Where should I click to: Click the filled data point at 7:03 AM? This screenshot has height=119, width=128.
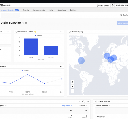(x=44, y=83)
